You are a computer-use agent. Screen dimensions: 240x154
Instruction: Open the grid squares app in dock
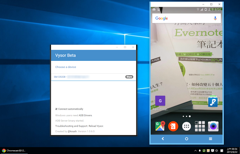pyautogui.click(x=200, y=126)
